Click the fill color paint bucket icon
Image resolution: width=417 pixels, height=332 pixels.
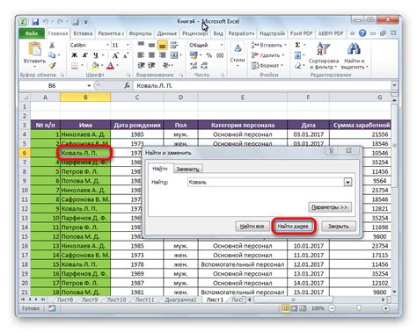pos(95,66)
